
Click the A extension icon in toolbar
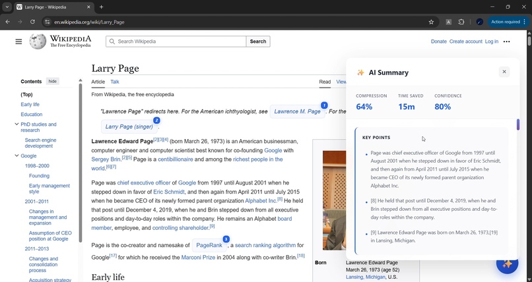tap(448, 22)
